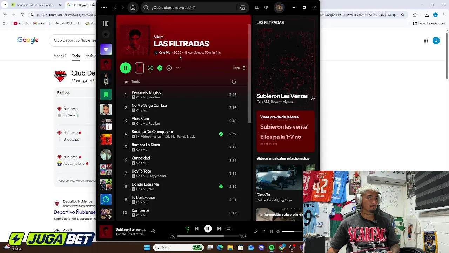Toggle saved check for Botellita De Champagne
This screenshot has width=449, height=253.
(x=221, y=134)
